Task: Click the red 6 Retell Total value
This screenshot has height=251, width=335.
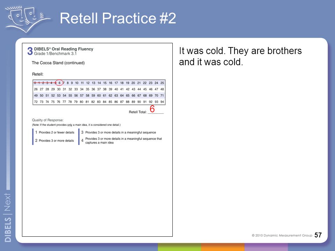Action: pyautogui.click(x=152, y=109)
